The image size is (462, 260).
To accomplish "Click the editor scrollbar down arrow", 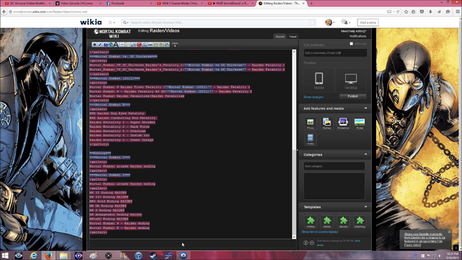I will pyautogui.click(x=294, y=237).
